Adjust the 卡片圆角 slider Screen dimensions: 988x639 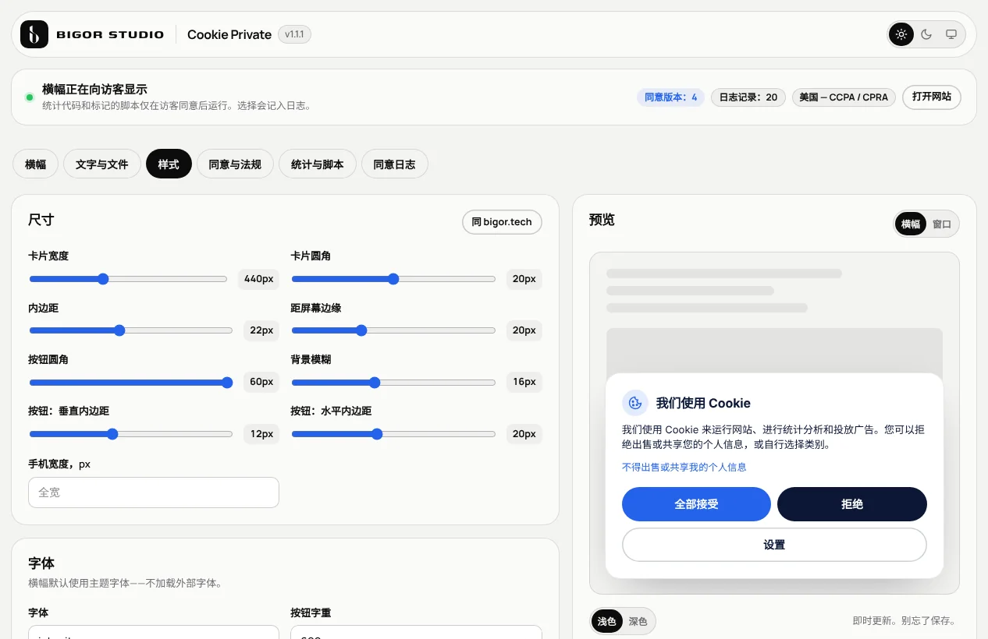coord(393,279)
